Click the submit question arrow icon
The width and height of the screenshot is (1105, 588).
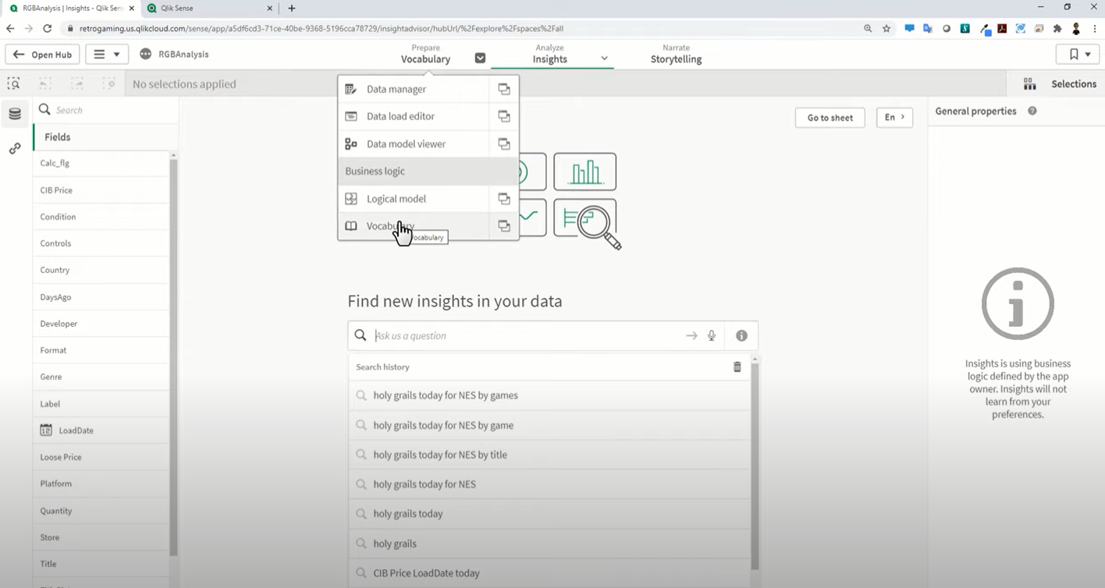tap(691, 335)
